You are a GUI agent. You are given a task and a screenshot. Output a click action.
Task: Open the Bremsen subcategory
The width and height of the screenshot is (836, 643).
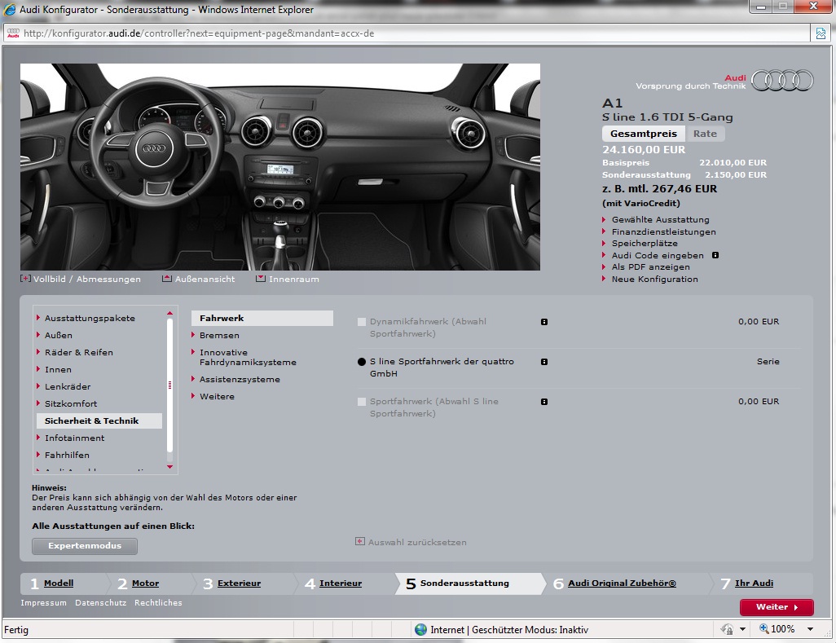pos(219,336)
